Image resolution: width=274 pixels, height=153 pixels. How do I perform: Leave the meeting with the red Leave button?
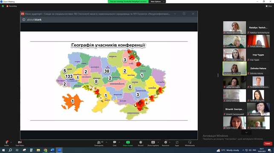(x=268, y=143)
